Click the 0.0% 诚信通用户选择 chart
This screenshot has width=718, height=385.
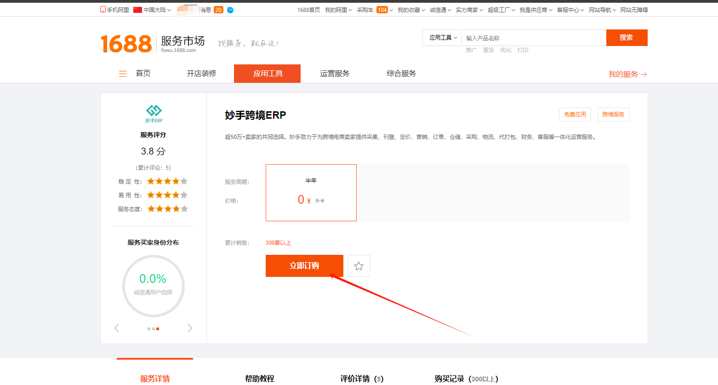(154, 286)
